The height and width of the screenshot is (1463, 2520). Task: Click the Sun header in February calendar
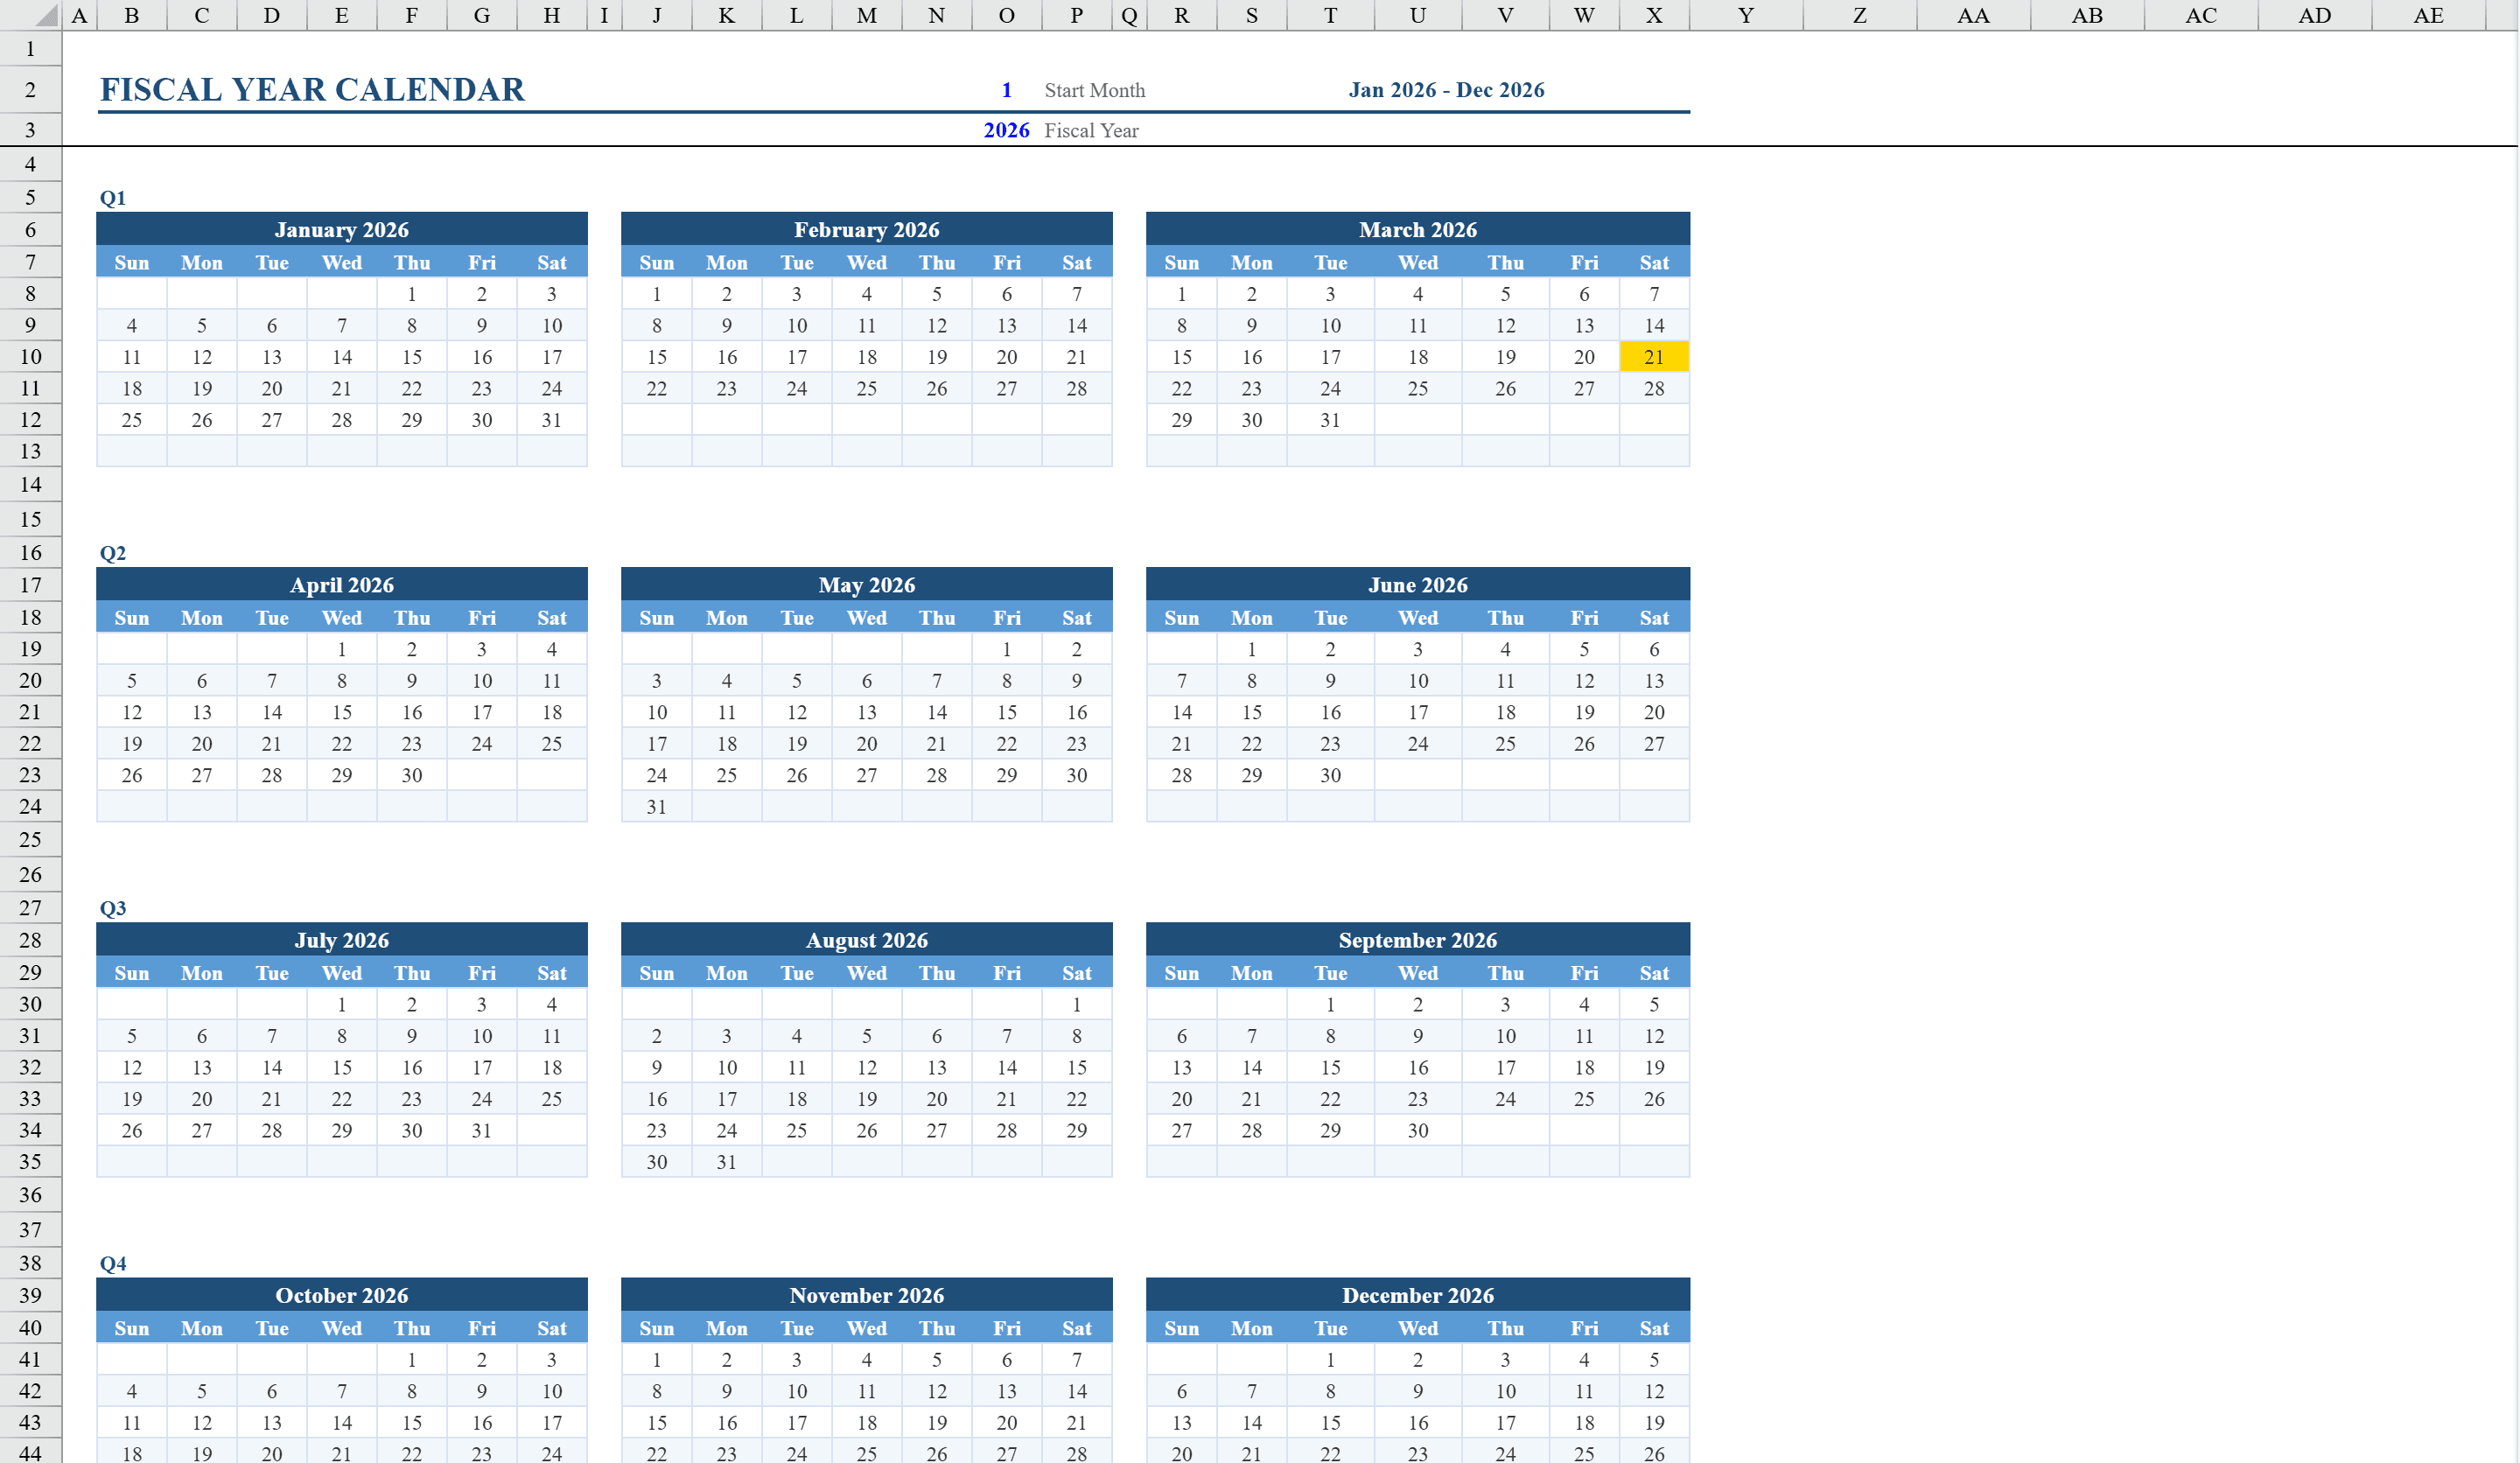656,262
